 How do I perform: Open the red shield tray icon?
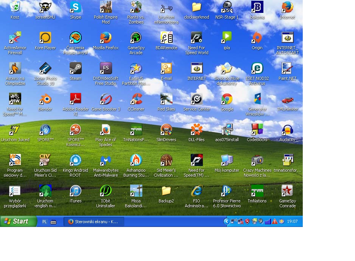(x=247, y=221)
